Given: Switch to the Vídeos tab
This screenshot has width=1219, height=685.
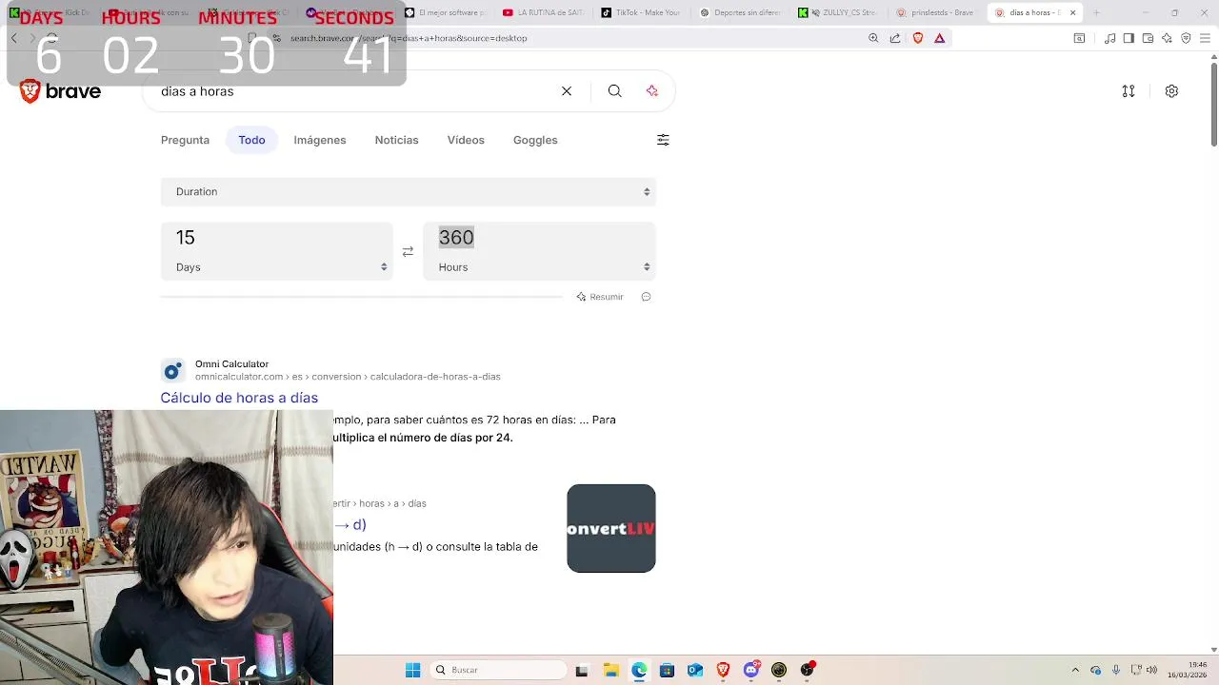Looking at the screenshot, I should [466, 140].
